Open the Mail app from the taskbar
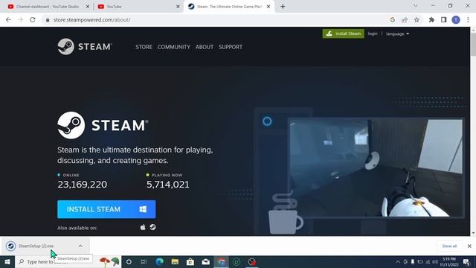Image resolution: width=476 pixels, height=268 pixels. (x=205, y=261)
